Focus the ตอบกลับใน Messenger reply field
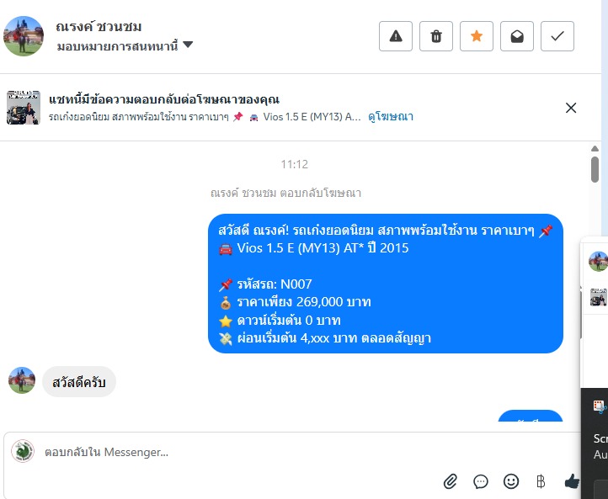This screenshot has height=499, width=608. pos(291,452)
